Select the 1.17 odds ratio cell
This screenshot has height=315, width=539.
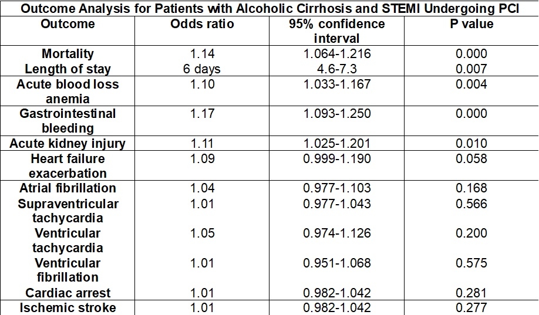[203, 114]
